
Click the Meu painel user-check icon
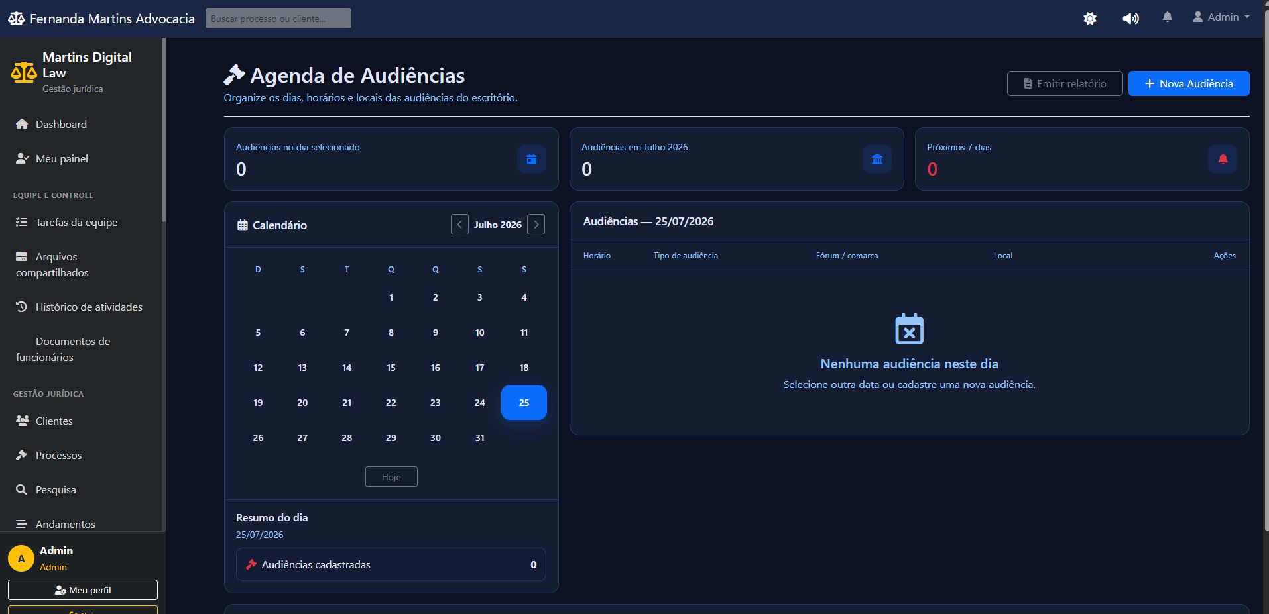point(22,158)
